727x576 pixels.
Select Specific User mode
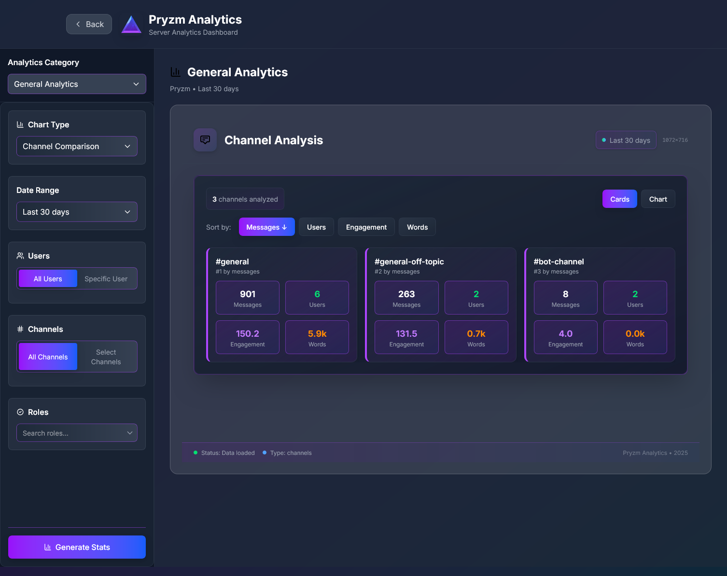point(106,278)
